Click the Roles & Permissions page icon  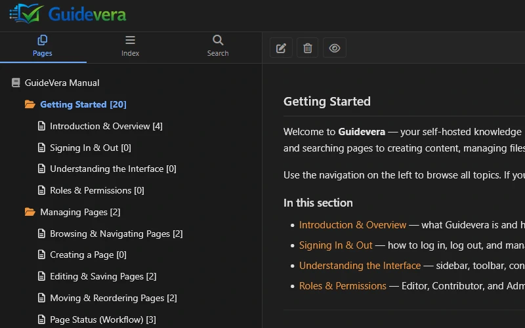(41, 190)
